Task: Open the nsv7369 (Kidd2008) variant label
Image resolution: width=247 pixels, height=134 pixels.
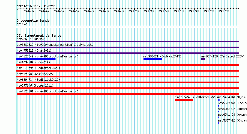Action: pos(32,39)
